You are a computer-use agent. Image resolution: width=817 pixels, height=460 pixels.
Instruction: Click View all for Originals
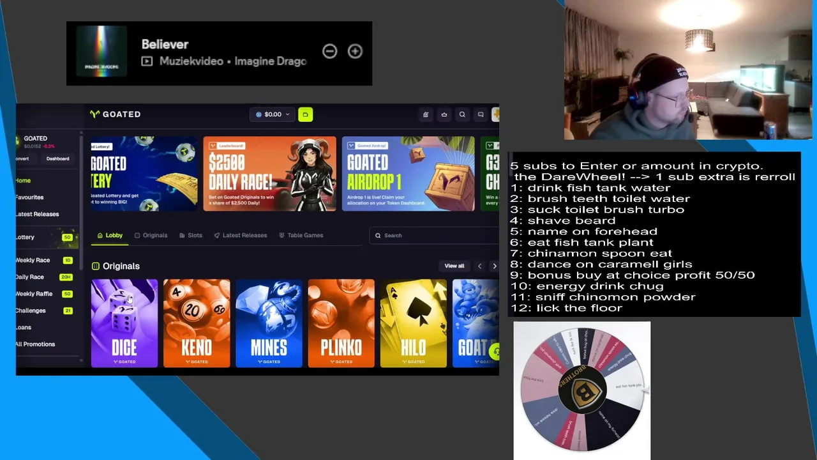(x=454, y=266)
